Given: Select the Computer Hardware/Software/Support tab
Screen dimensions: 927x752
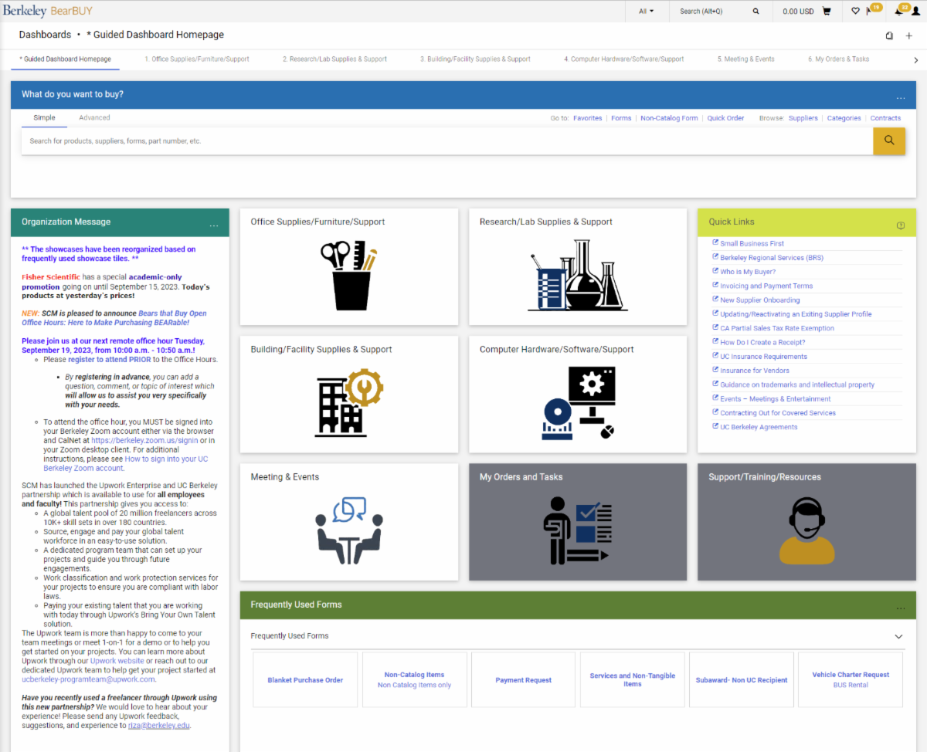Looking at the screenshot, I should click(x=623, y=59).
